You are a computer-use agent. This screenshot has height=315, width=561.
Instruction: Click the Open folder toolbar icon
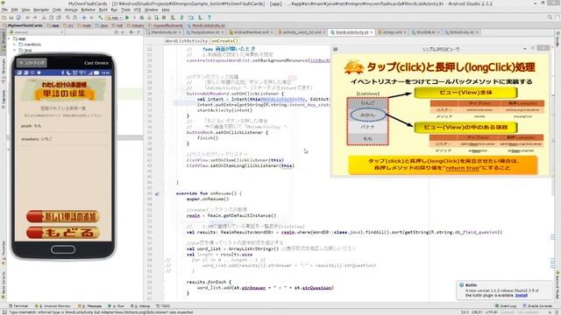click(4, 17)
